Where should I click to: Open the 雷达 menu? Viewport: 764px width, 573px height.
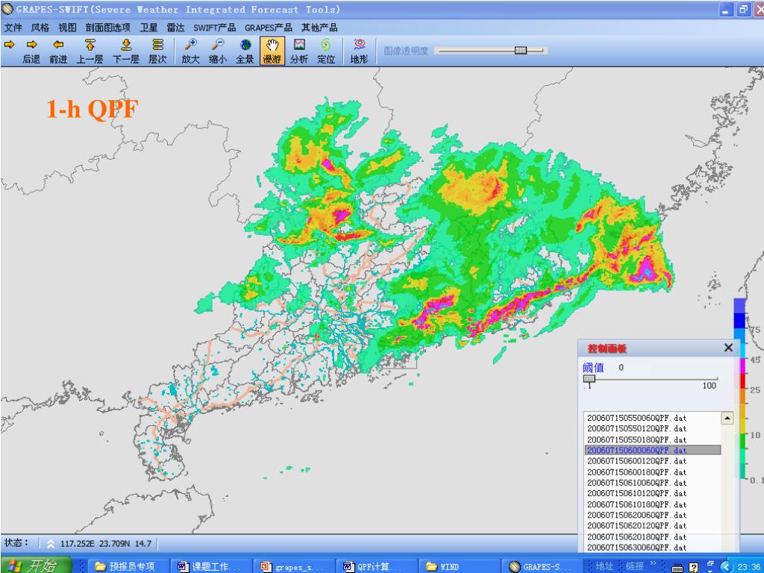tap(175, 28)
